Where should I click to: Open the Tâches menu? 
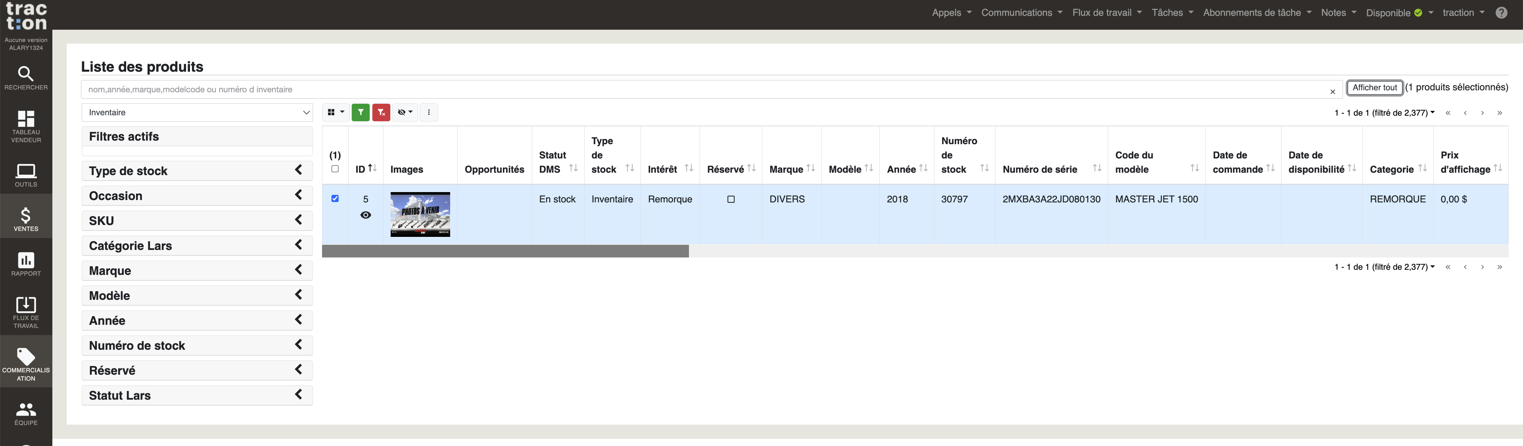point(1172,12)
